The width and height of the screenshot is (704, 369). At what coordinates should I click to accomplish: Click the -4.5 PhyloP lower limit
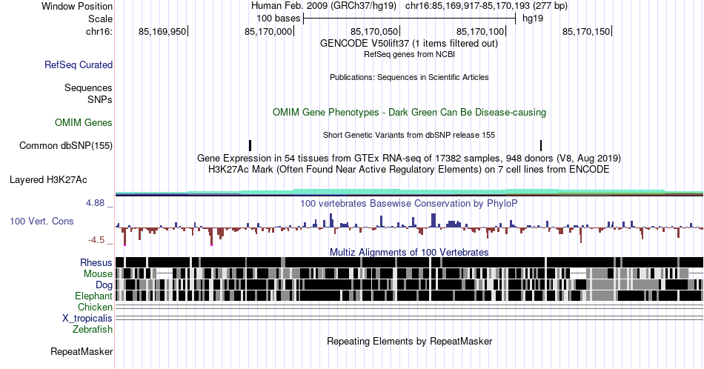pyautogui.click(x=96, y=240)
